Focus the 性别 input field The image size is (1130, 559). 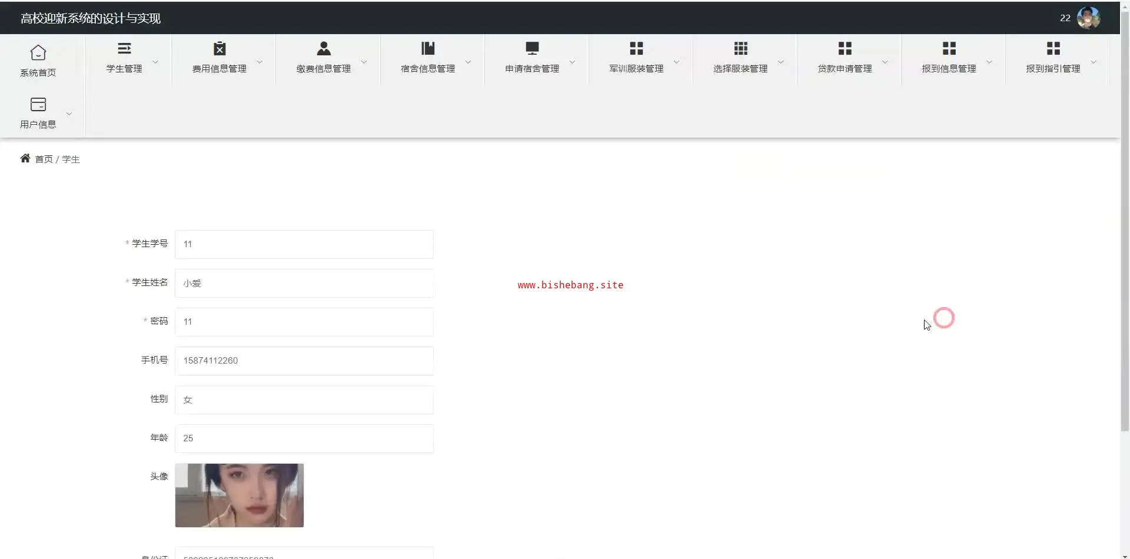coord(304,400)
